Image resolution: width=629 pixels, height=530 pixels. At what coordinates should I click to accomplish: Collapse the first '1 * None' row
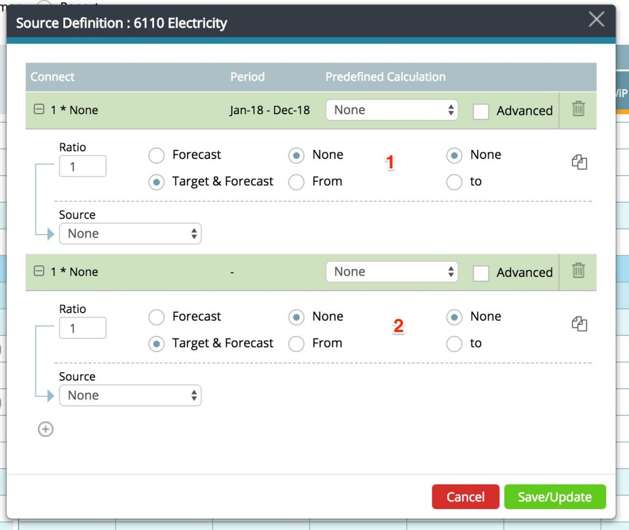click(x=39, y=109)
